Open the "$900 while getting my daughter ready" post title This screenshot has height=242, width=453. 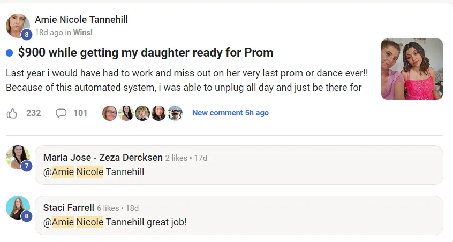tap(146, 52)
